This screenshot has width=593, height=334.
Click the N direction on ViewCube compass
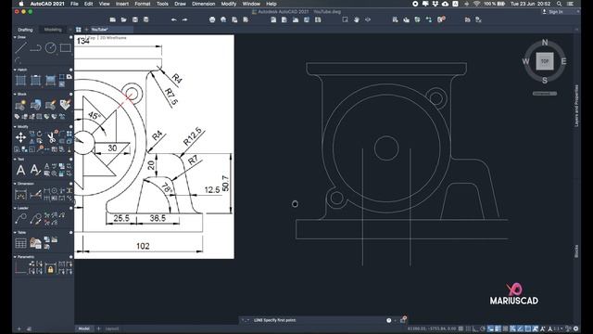(x=545, y=43)
